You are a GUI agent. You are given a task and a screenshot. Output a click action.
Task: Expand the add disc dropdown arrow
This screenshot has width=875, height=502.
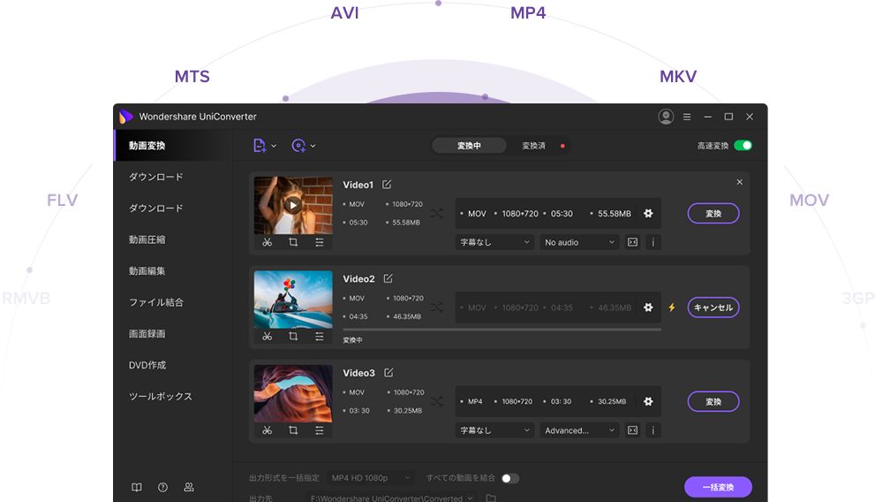[x=313, y=146]
